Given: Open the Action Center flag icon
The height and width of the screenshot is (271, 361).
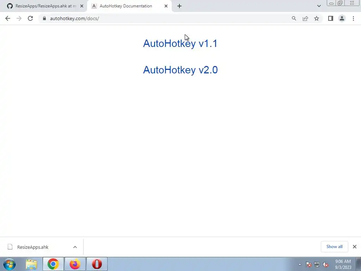Looking at the screenshot, I should coord(308,265).
